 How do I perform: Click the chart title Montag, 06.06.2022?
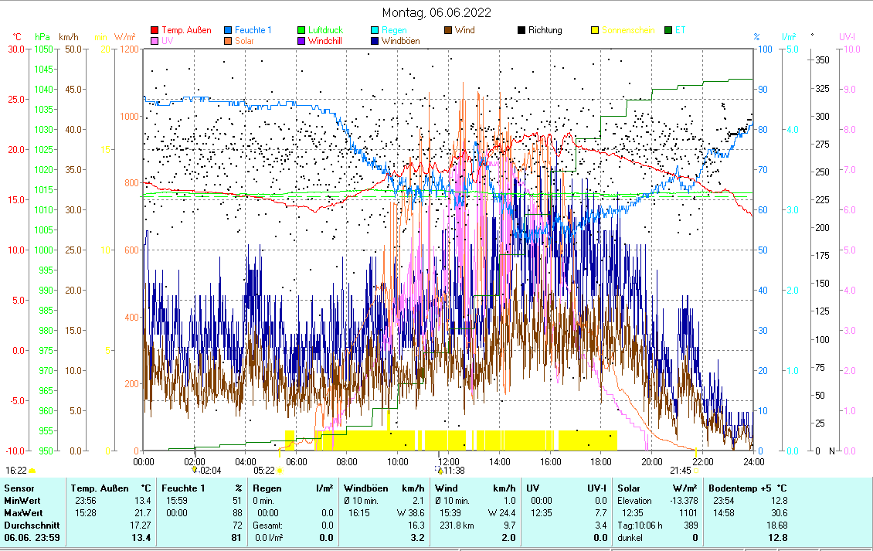click(x=436, y=13)
